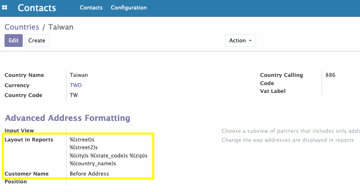360x192 pixels.
Task: Open the Contacts menu item
Action: click(91, 7)
